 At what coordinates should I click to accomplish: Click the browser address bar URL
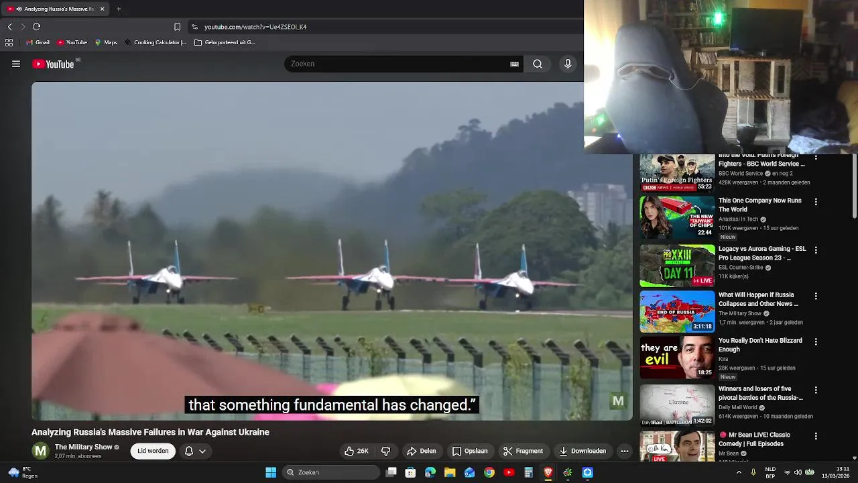click(255, 27)
